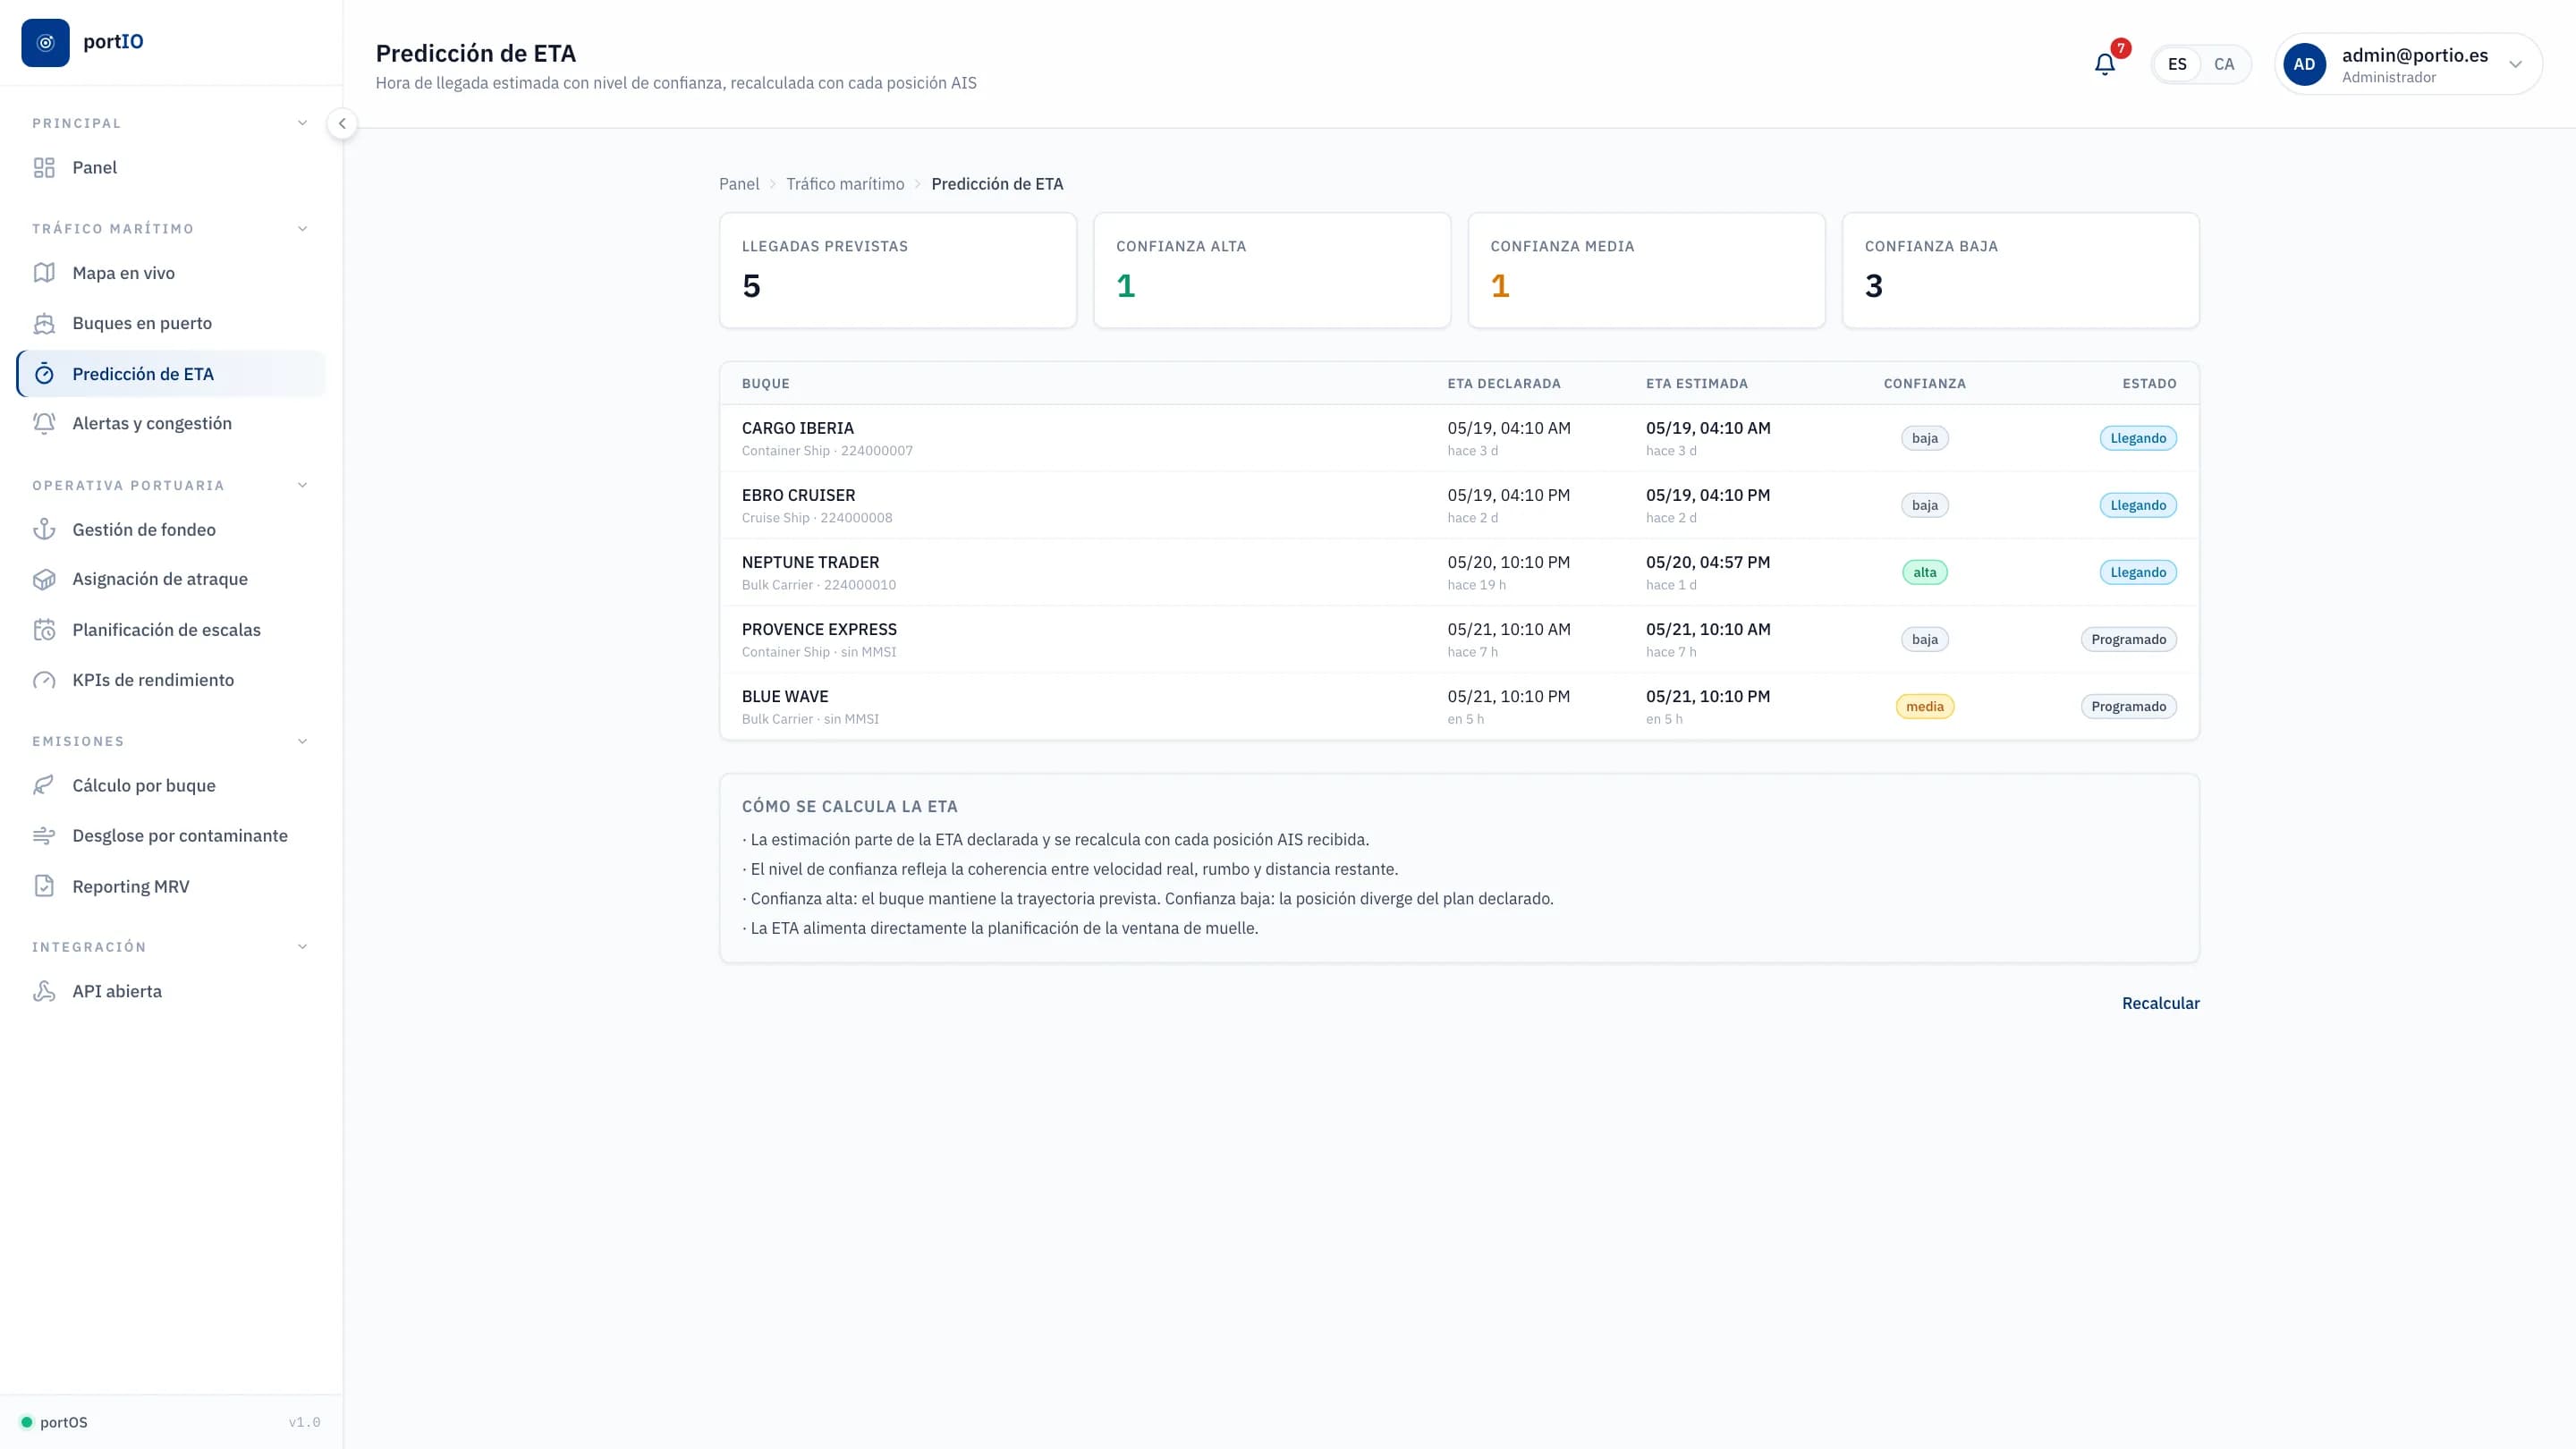Click the Buques en puerto ship icon
The image size is (2576, 1449).
coord(44,323)
